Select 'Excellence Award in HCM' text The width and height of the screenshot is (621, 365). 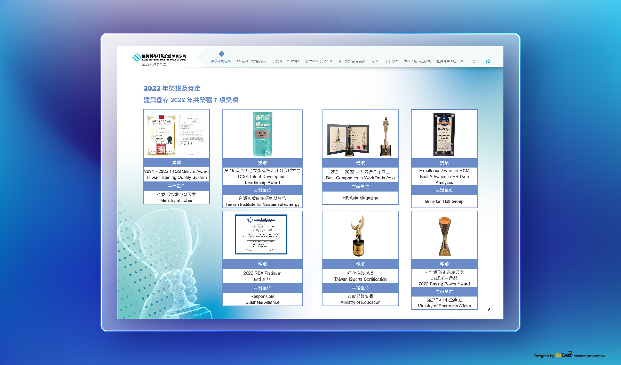444,171
